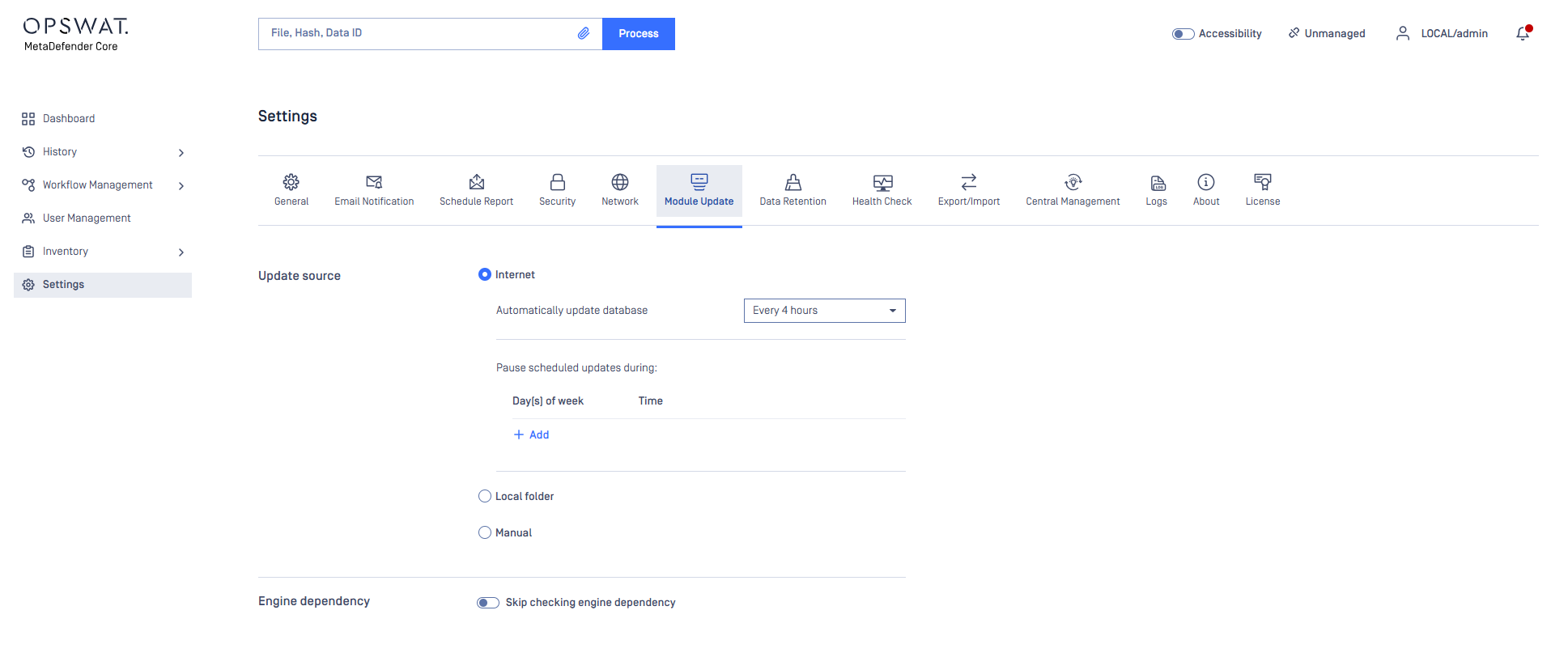Image resolution: width=1568 pixels, height=657 pixels.
Task: Enable skip checking engine dependency
Action: (488, 603)
